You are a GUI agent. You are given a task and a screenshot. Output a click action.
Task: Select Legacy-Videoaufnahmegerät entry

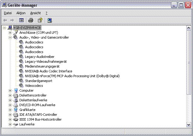tap(46, 62)
